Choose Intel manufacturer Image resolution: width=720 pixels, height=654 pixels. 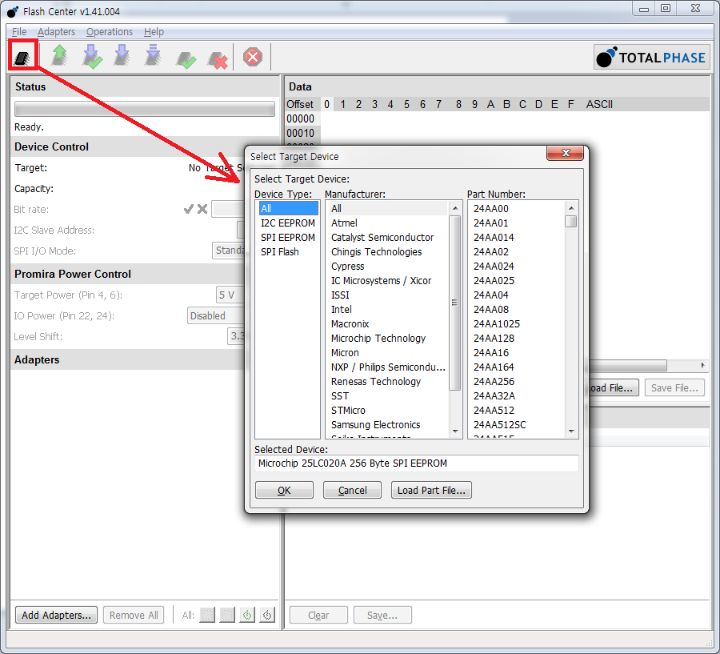[x=388, y=309]
